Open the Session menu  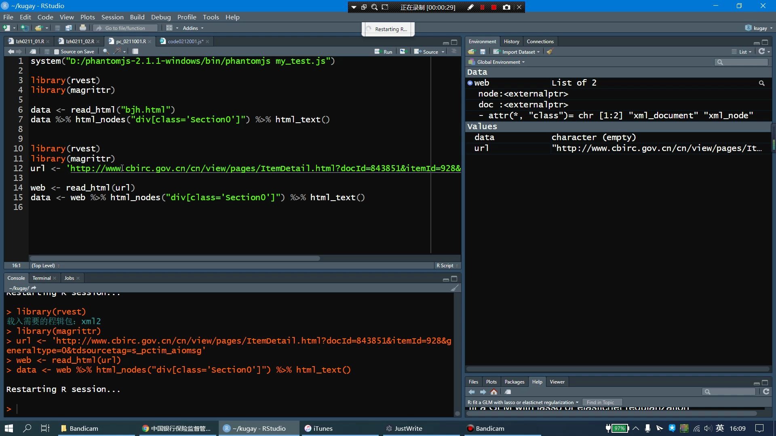112,17
